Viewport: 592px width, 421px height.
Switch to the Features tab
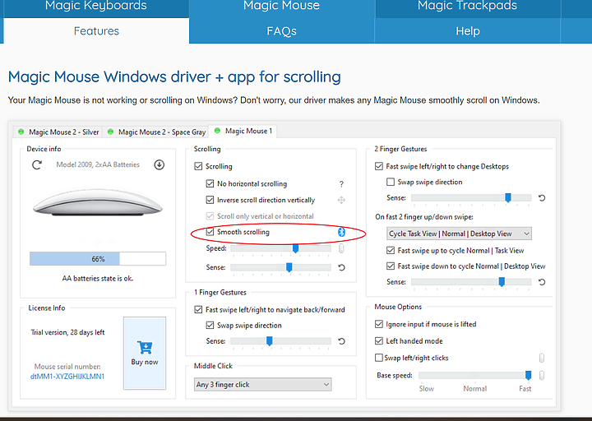point(96,31)
